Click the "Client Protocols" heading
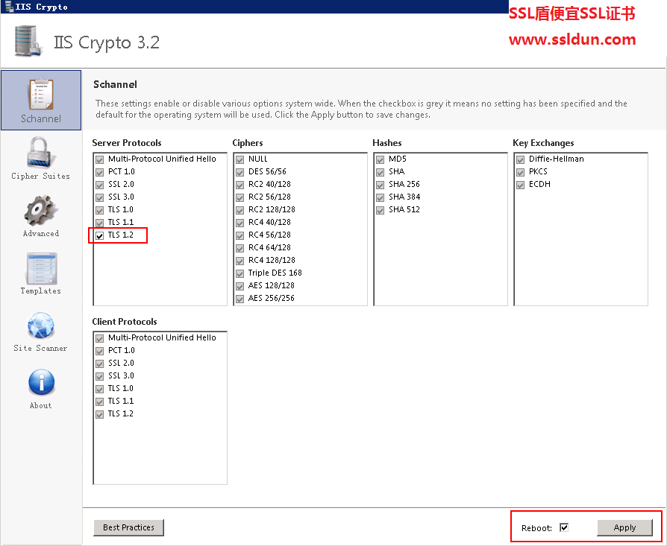Image resolution: width=667 pixels, height=546 pixels. 125,321
